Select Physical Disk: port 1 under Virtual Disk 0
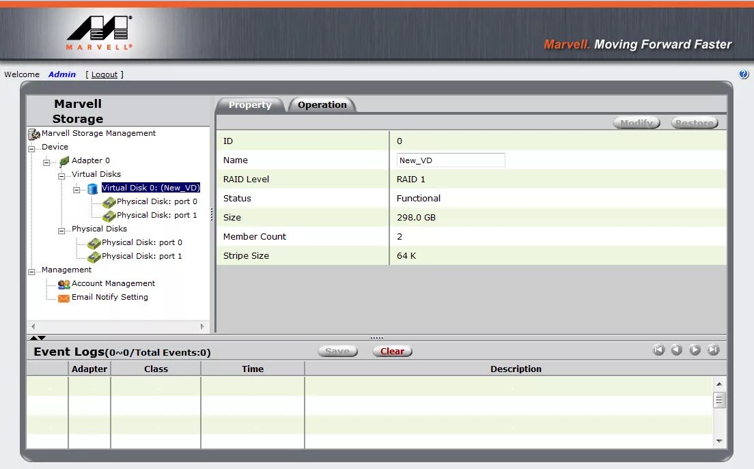Screen dimensions: 754x469 pos(157,215)
